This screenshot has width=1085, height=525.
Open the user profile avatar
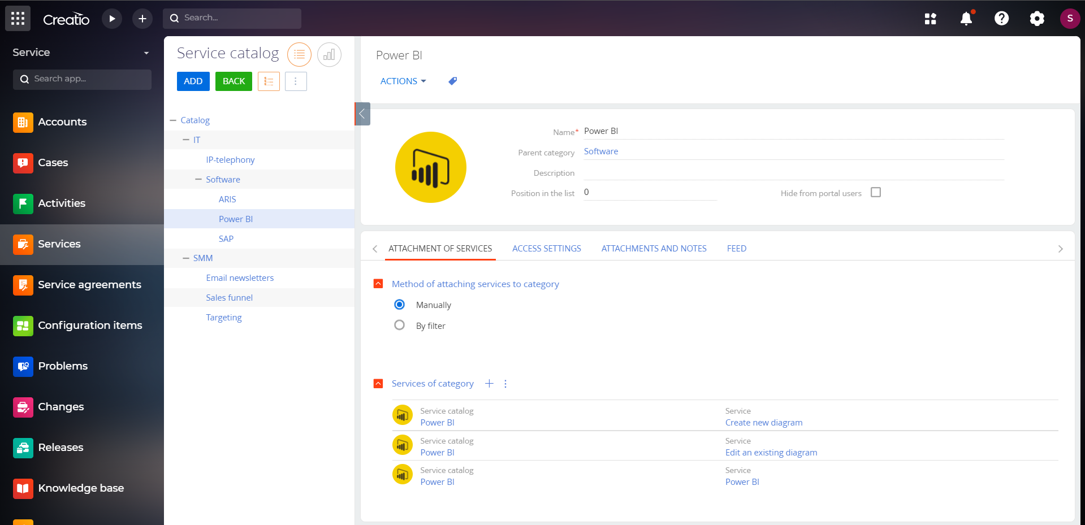[1070, 19]
